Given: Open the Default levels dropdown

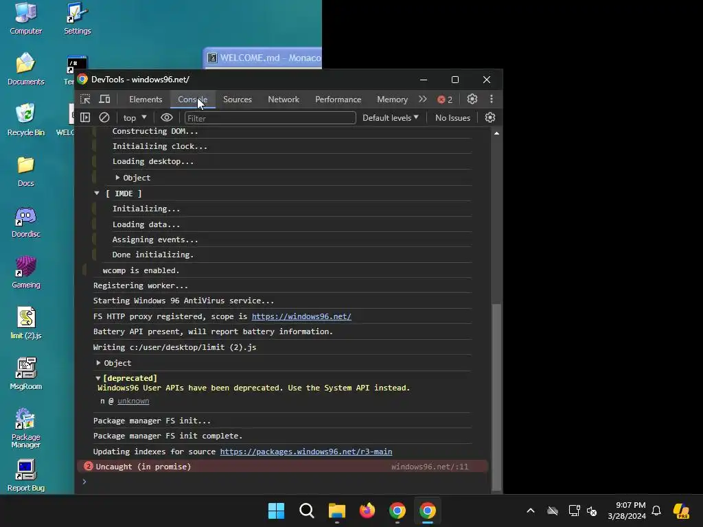Looking at the screenshot, I should pyautogui.click(x=390, y=118).
